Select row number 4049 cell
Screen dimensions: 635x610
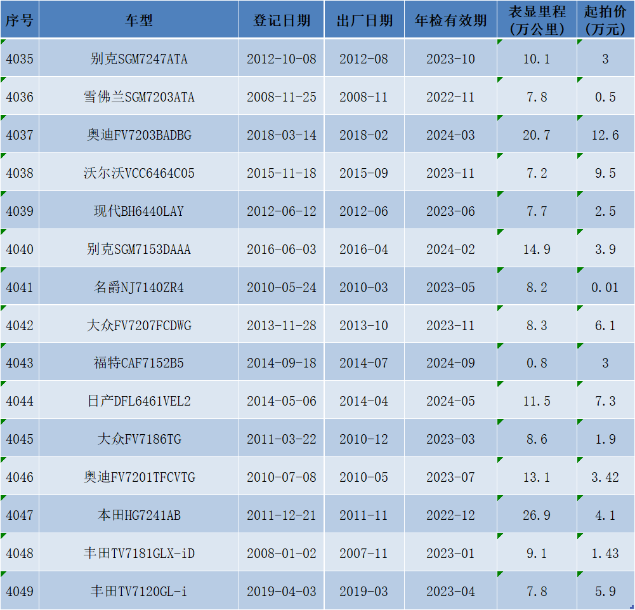click(20, 591)
